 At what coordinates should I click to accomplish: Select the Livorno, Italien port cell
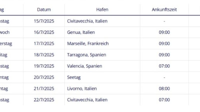pyautogui.click(x=82, y=89)
